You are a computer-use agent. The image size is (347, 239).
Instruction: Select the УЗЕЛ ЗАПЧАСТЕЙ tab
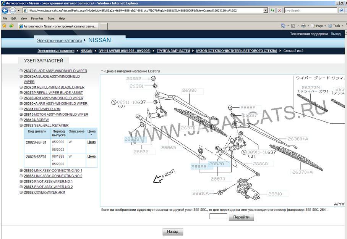(x=44, y=61)
